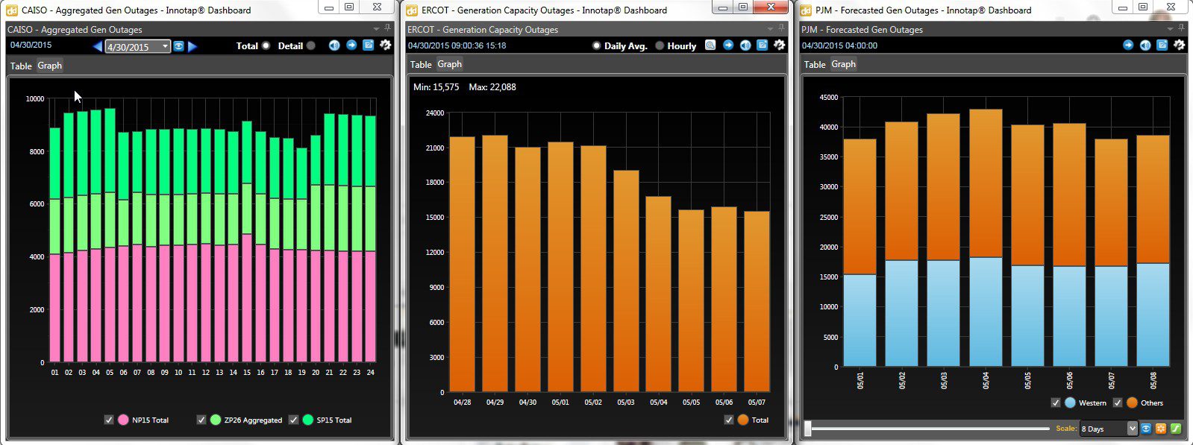Click the 05/04 bar in PJM chart
The width and height of the screenshot is (1193, 445).
coord(986,238)
